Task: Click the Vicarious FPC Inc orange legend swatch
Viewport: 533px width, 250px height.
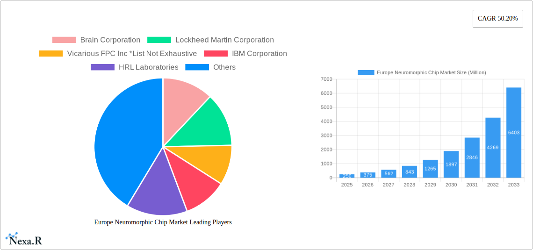Action: point(51,54)
